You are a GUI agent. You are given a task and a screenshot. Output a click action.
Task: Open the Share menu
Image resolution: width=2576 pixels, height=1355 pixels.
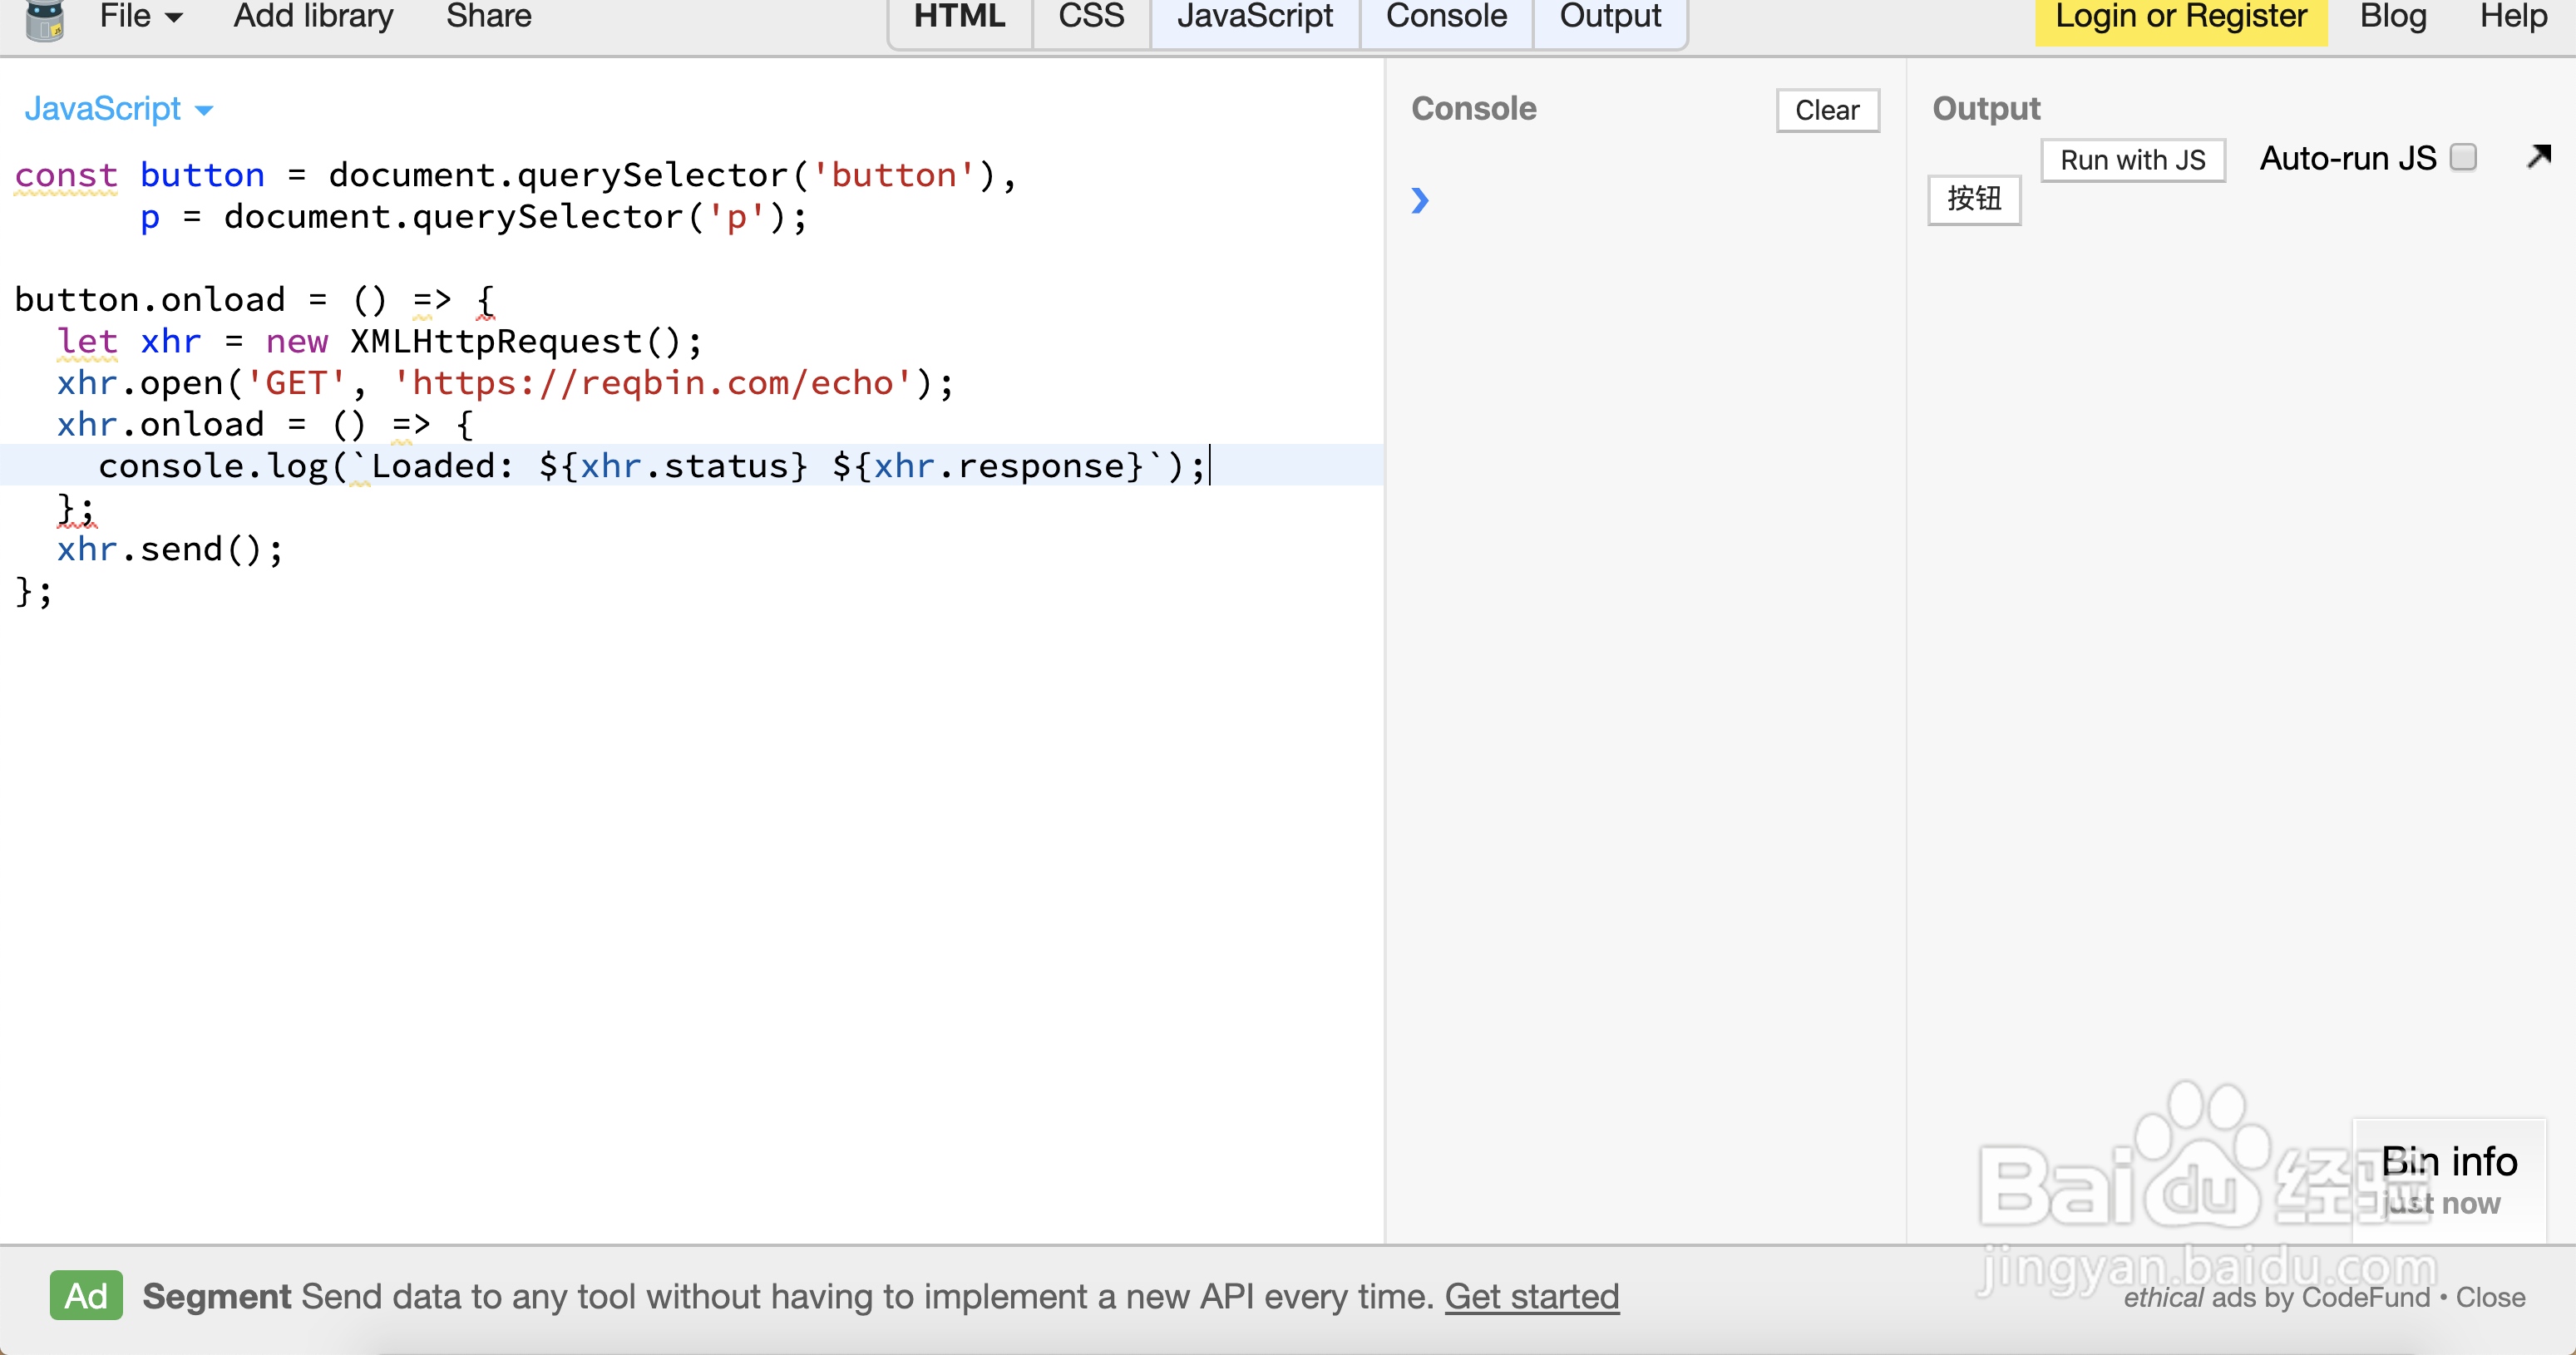[x=488, y=17]
